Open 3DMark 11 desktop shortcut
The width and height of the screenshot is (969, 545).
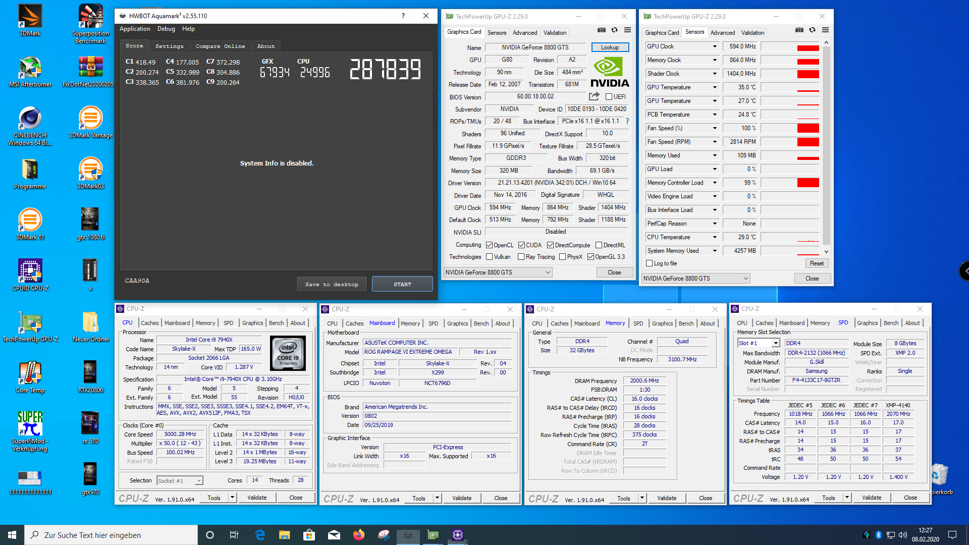pyautogui.click(x=30, y=224)
